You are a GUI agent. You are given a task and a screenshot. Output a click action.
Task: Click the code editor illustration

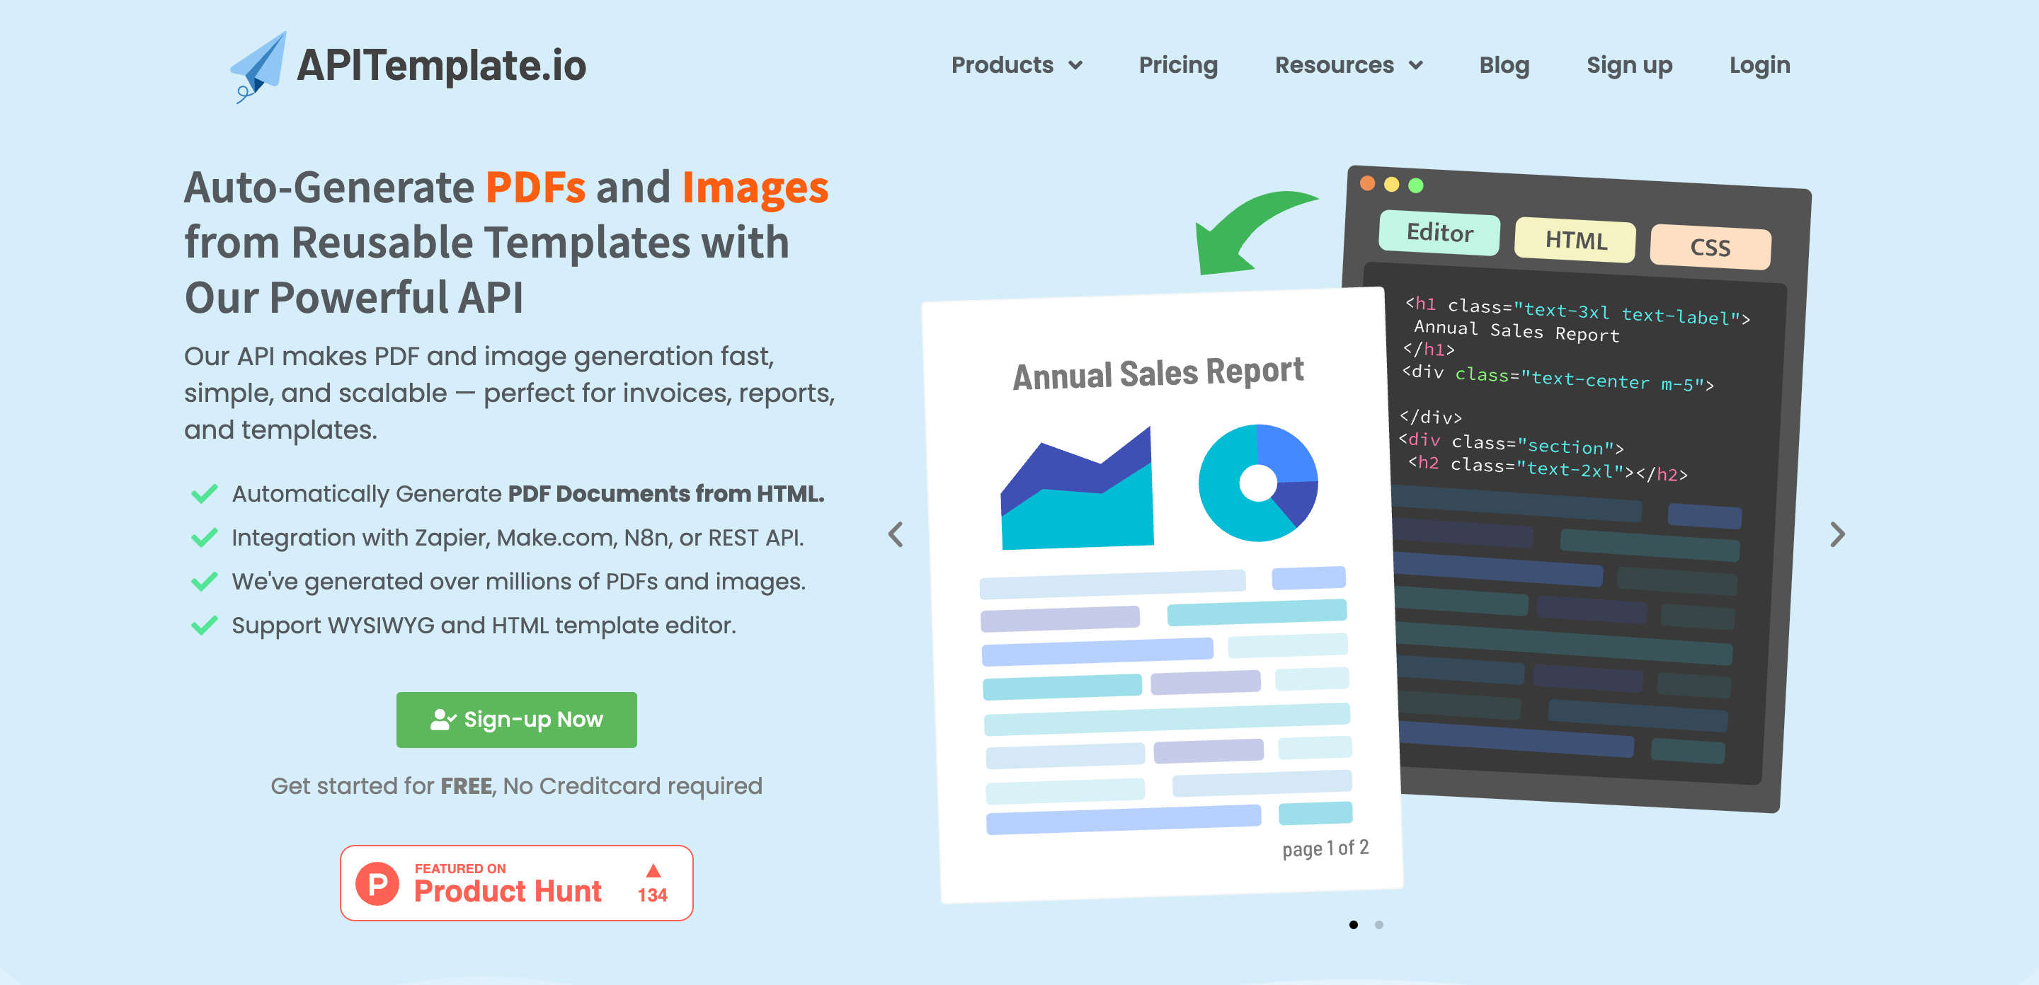pyautogui.click(x=1591, y=490)
